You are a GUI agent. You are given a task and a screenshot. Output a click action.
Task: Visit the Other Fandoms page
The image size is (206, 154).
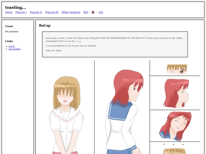click(x=71, y=12)
